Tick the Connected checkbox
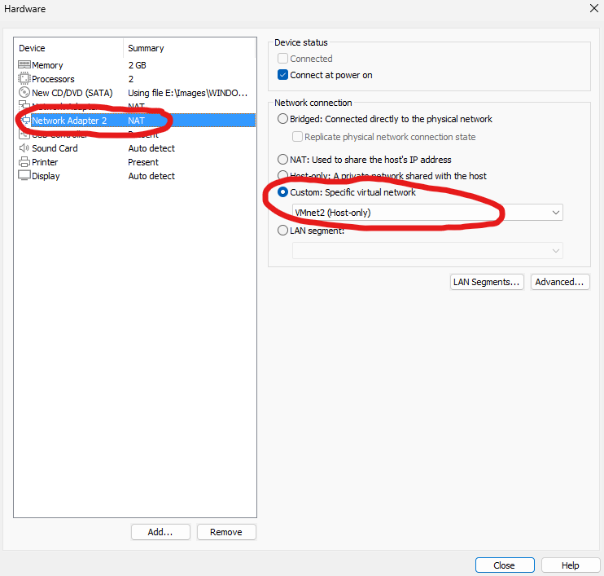The image size is (604, 576). tap(283, 59)
